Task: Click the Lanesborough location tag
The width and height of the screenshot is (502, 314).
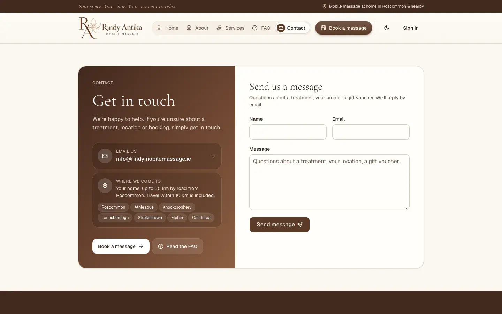Action: [115, 218]
